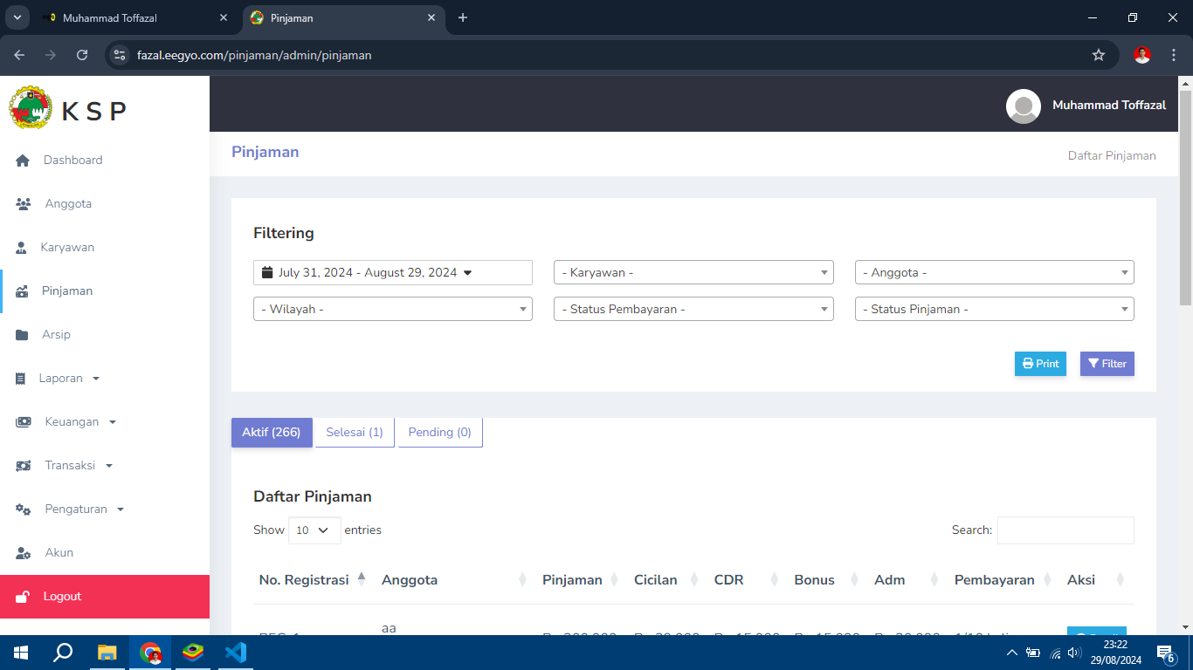Sort table by Pinjaman column
Image resolution: width=1193 pixels, height=670 pixels.
(x=572, y=580)
